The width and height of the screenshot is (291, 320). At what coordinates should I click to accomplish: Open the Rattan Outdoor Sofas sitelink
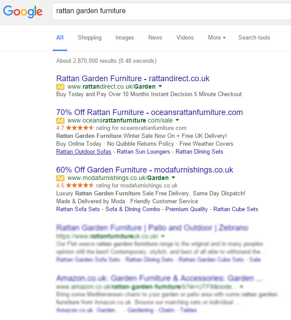(x=84, y=151)
